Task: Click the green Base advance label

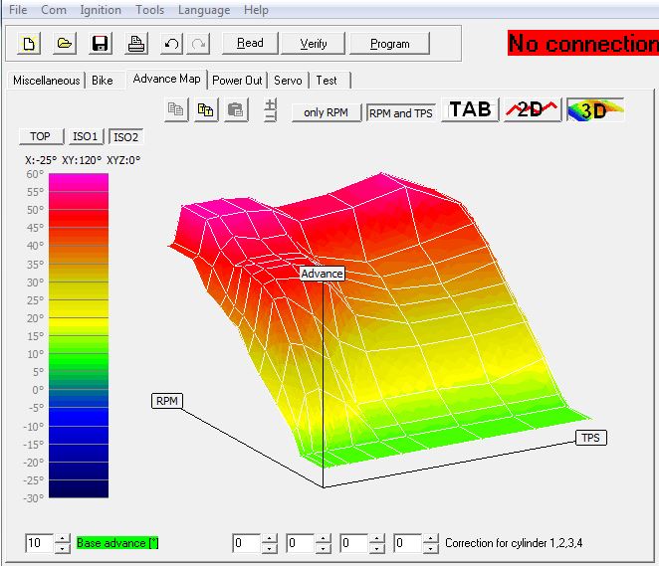Action: (117, 543)
